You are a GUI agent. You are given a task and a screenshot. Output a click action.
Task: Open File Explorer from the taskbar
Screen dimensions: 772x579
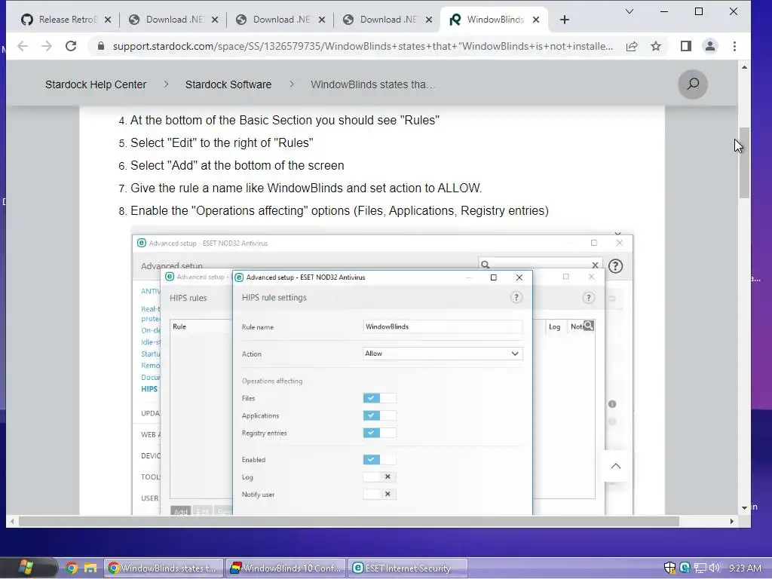point(90,568)
